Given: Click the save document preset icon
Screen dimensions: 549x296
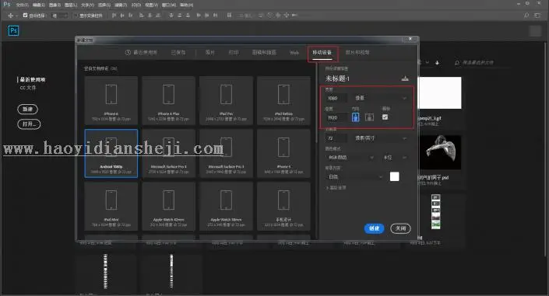Looking at the screenshot, I should point(405,78).
